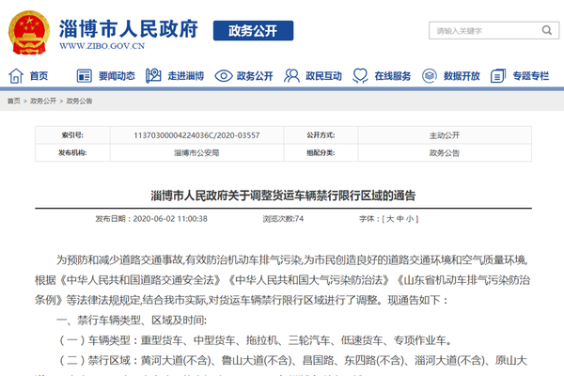Click the national emblem logo

[x=31, y=32]
